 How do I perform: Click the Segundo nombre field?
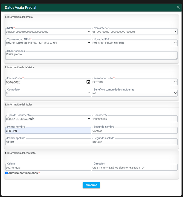point(135,131)
